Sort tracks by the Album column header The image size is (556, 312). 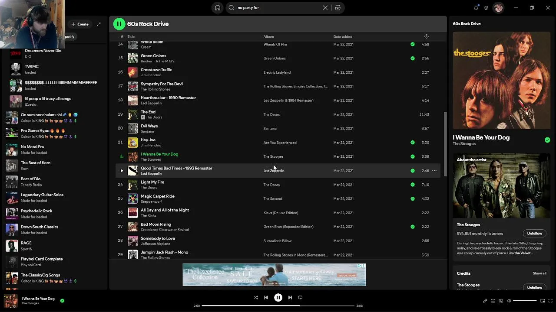(x=268, y=37)
